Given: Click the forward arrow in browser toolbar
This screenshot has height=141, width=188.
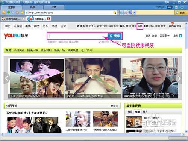Looking at the screenshot, I should [13, 12].
